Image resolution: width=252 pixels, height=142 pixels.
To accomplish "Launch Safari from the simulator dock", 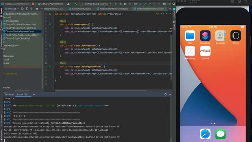I will point(205,134).
